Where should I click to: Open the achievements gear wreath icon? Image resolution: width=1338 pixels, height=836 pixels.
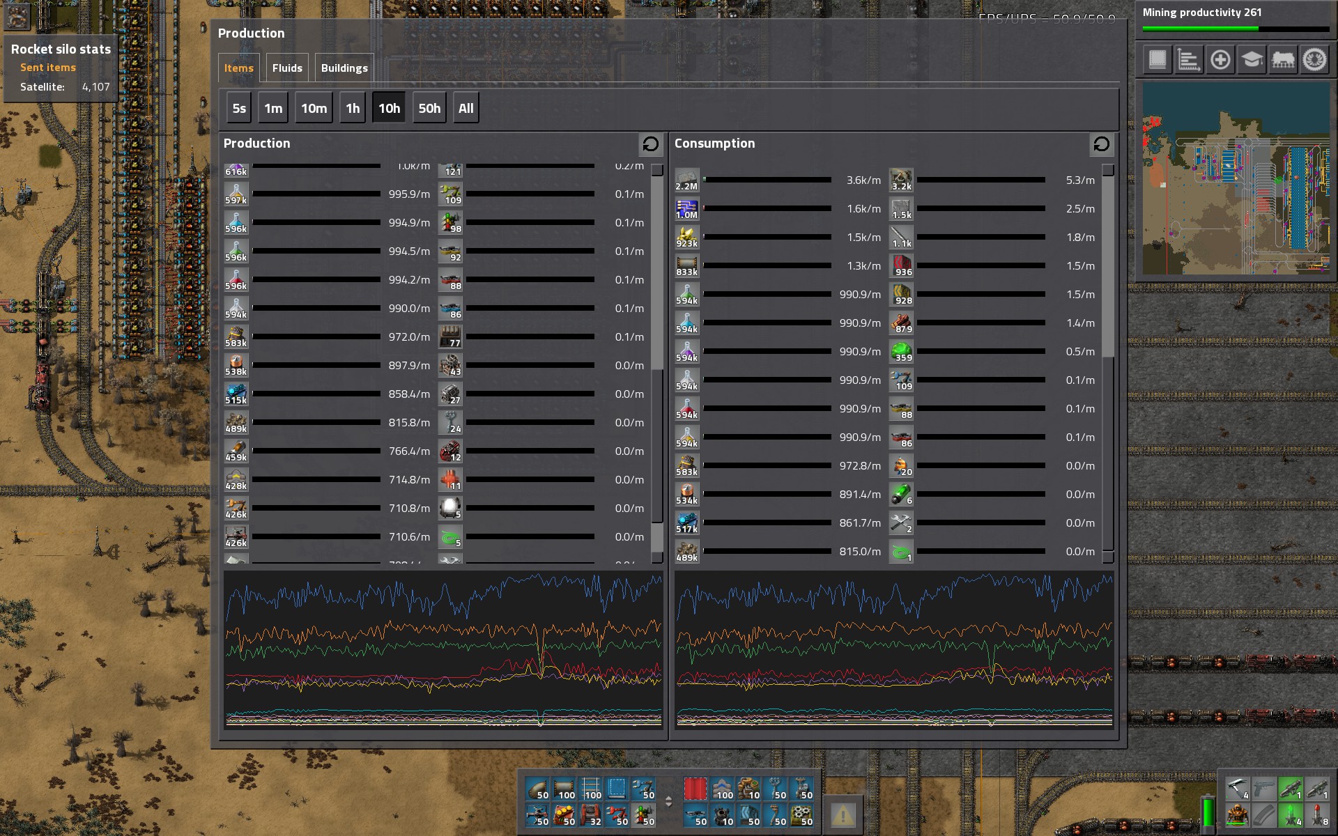click(1315, 60)
